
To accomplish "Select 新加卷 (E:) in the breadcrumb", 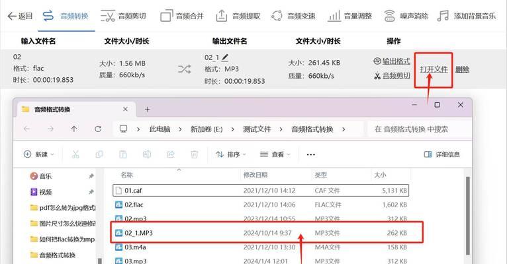I will tap(207, 129).
